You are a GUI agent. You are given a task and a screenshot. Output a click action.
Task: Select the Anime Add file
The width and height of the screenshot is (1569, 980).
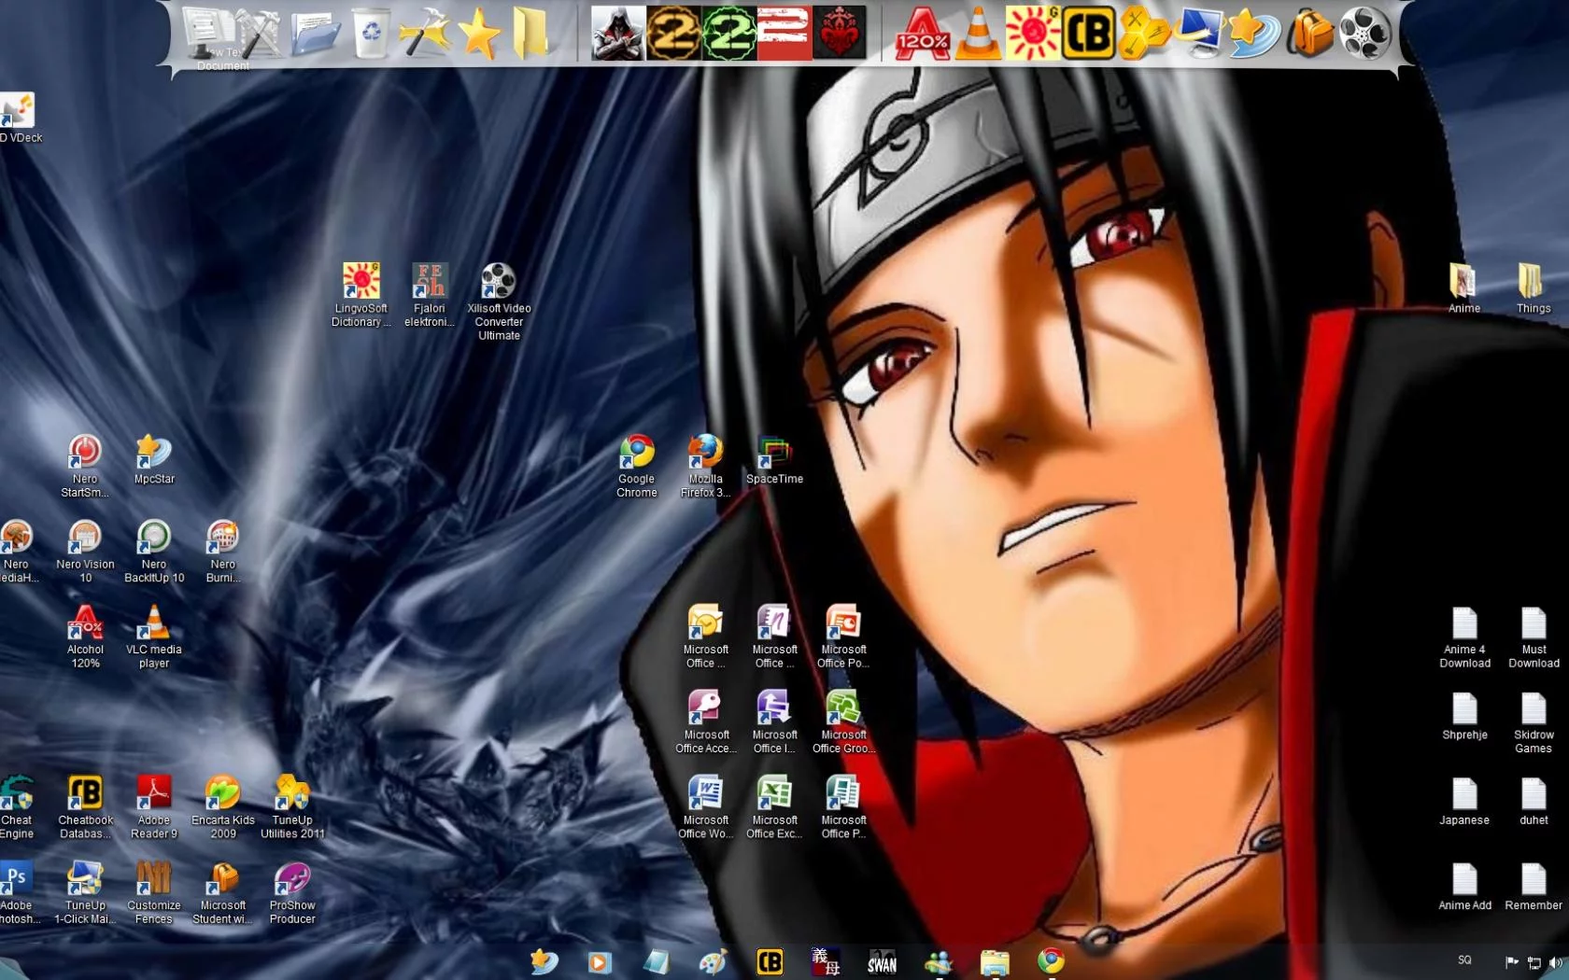click(1464, 886)
